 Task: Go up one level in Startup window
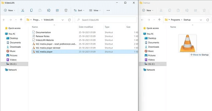(159, 20)
